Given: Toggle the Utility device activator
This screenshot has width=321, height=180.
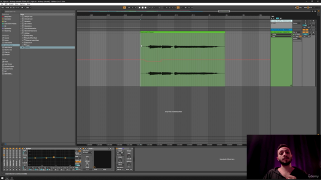Looking at the screenshot, I should [117, 148].
